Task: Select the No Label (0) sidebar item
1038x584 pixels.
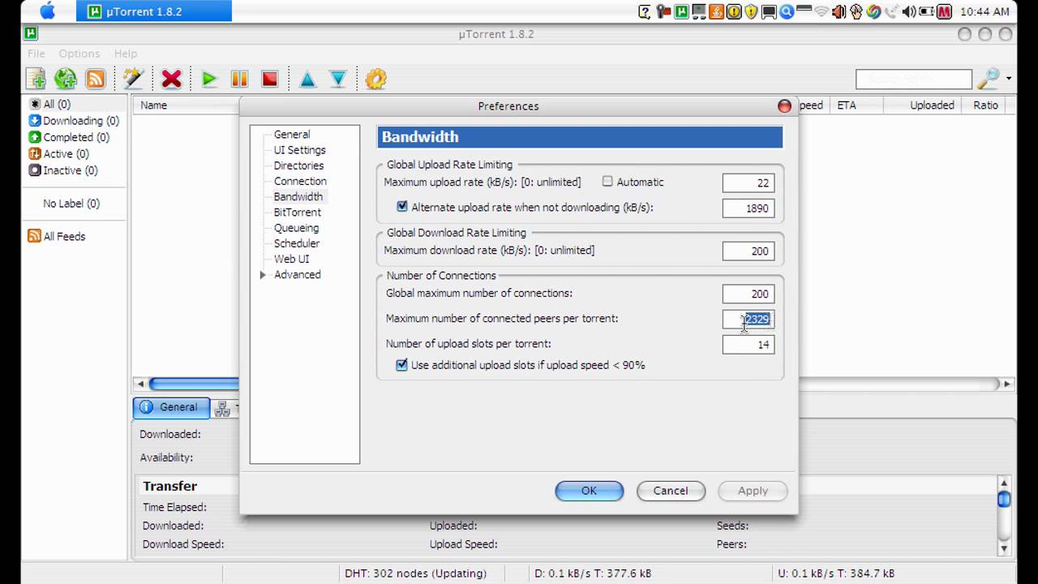Action: pos(71,204)
